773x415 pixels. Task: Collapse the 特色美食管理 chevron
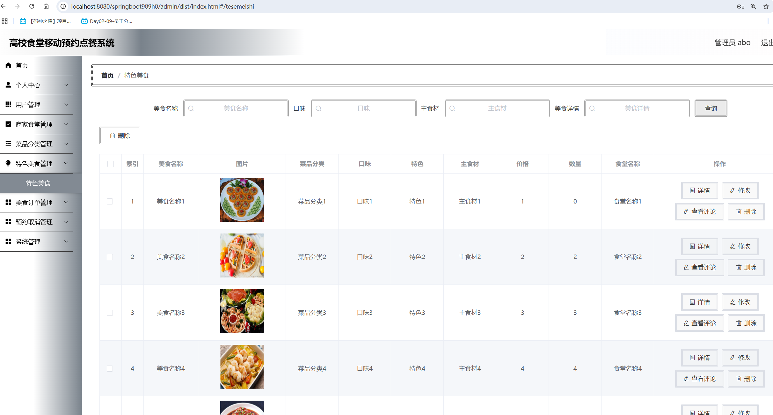click(66, 163)
